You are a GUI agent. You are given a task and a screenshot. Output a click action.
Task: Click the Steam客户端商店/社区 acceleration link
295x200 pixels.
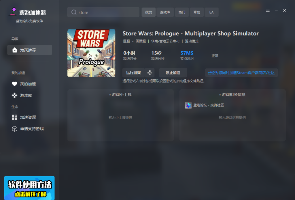(241, 73)
